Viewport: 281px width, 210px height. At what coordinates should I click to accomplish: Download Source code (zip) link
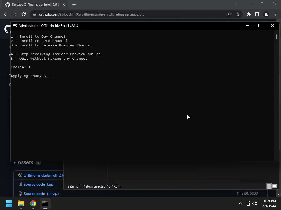click(39, 184)
